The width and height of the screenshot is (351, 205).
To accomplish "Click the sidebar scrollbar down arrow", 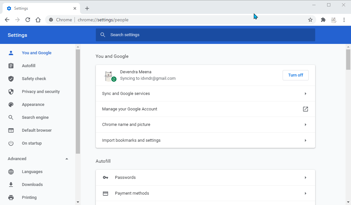I will pos(78,202).
